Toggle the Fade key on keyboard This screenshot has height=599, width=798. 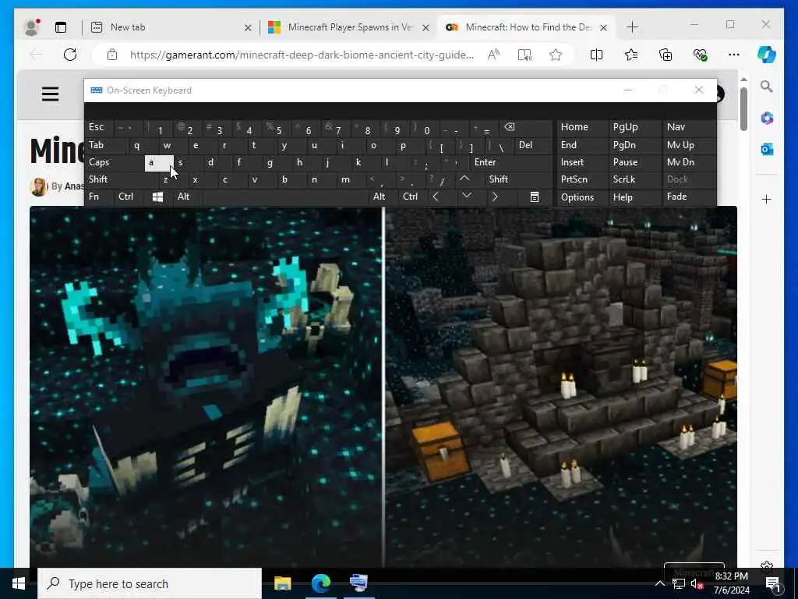coord(689,197)
